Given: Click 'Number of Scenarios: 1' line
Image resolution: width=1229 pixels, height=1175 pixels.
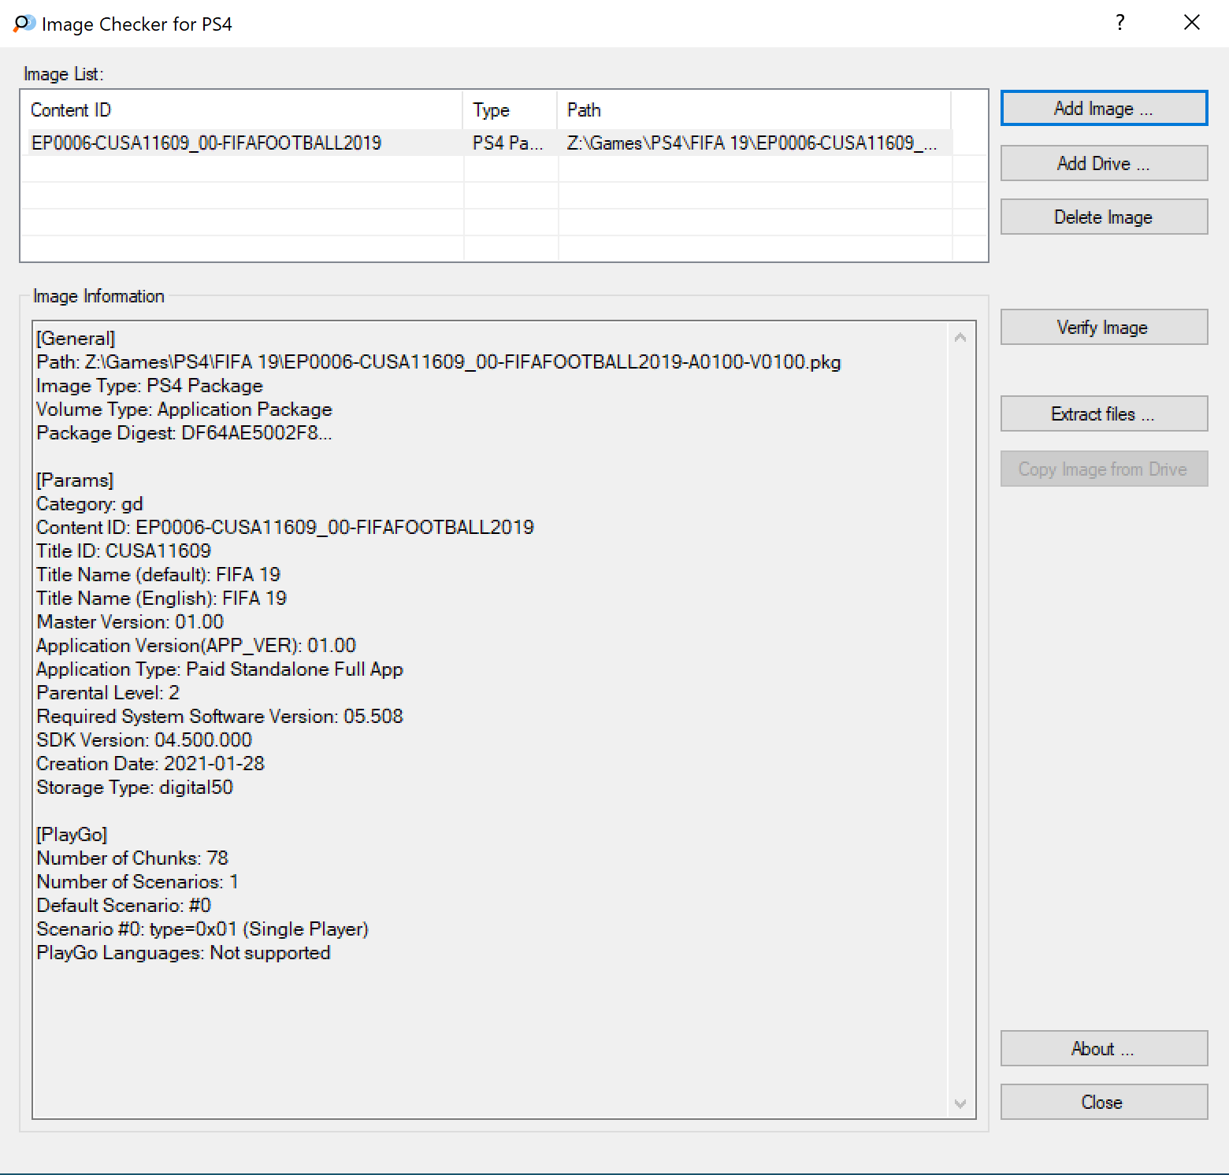Looking at the screenshot, I should 138,882.
